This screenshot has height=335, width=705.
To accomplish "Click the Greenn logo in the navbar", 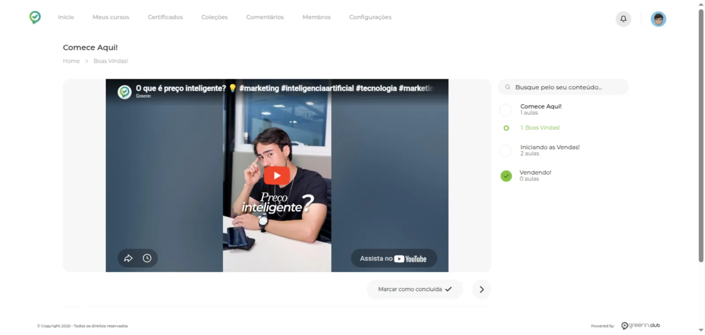I will click(x=35, y=17).
